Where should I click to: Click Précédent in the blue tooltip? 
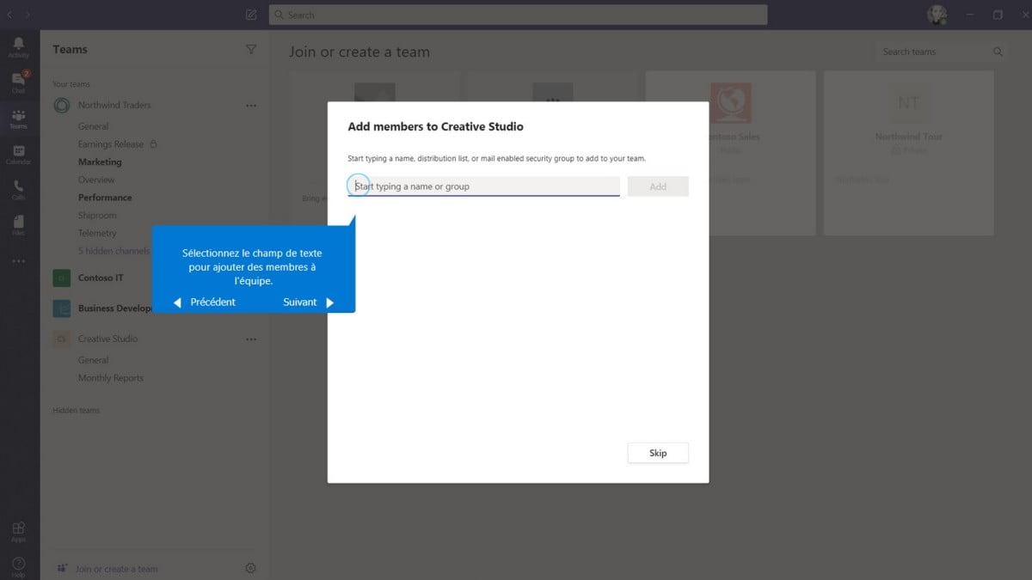coord(205,302)
